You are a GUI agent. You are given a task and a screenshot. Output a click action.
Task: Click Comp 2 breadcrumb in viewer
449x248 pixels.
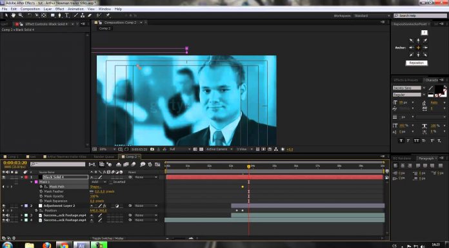tap(105, 28)
